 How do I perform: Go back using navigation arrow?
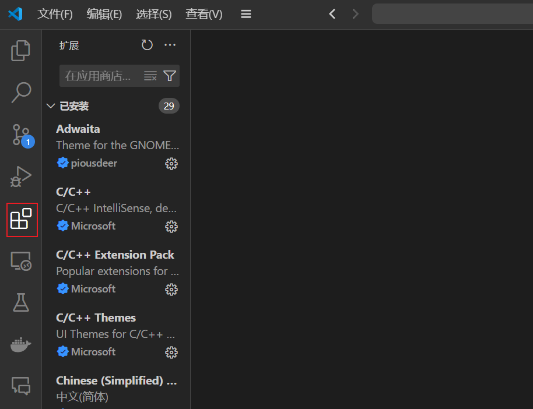332,14
